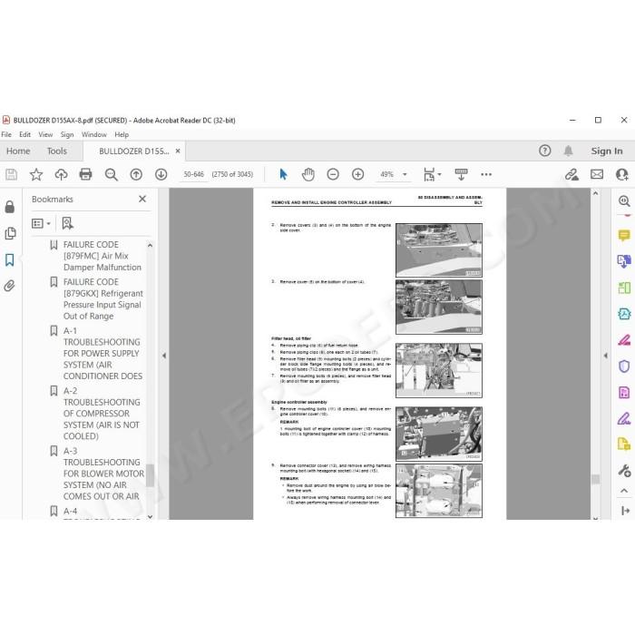This screenshot has height=635, width=635.
Task: Open the Protect shield tool
Action: 624,366
